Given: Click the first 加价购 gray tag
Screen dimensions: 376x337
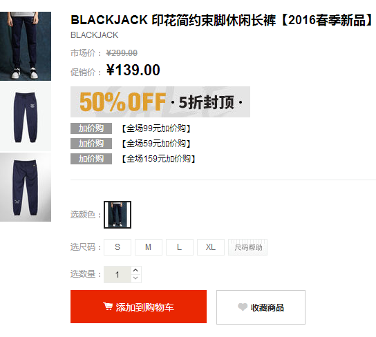Looking at the screenshot, I should (91, 128).
